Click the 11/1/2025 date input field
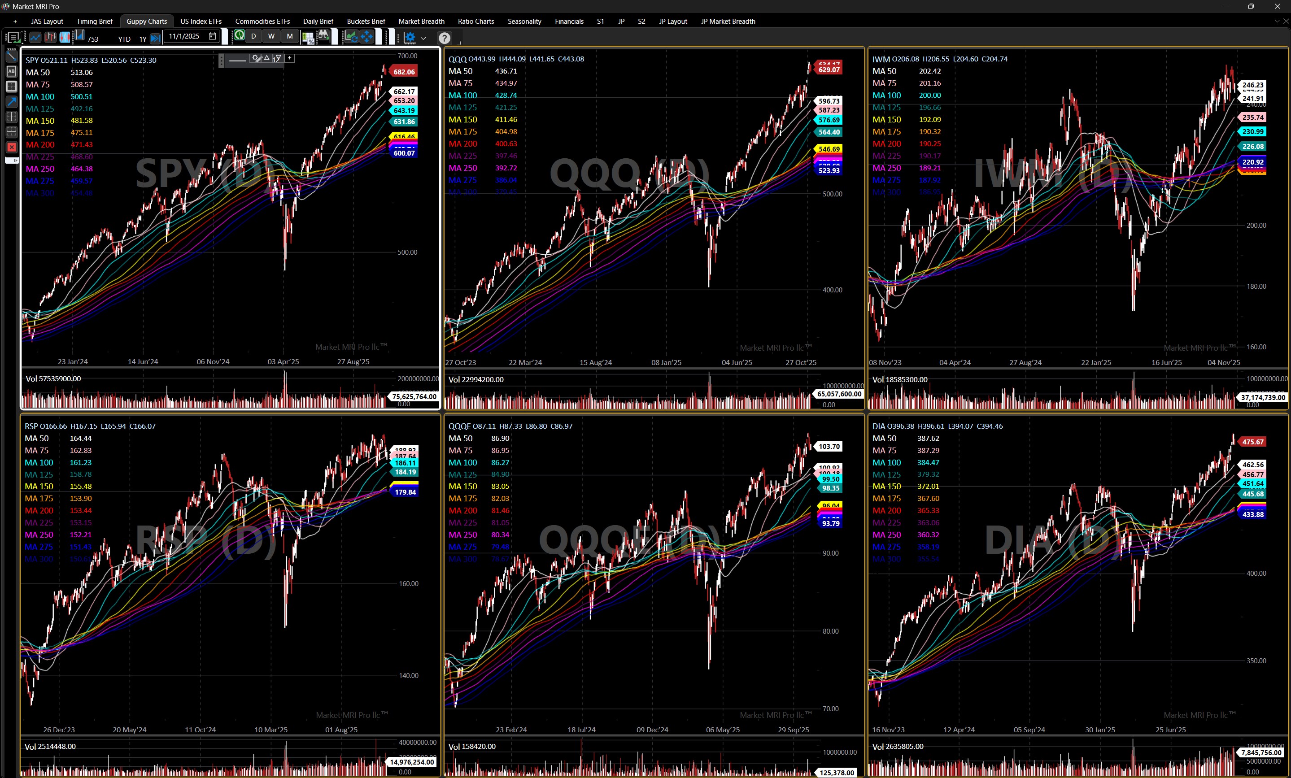Screen dimensions: 1291x778 tap(184, 36)
